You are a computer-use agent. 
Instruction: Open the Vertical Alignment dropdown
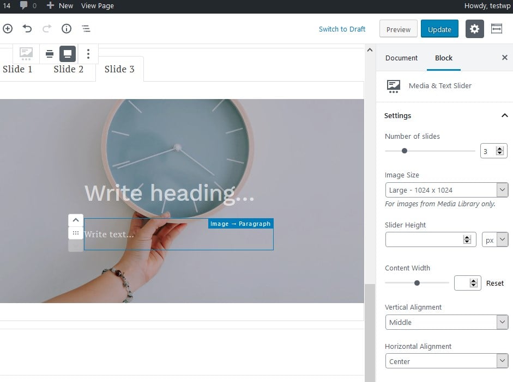446,322
